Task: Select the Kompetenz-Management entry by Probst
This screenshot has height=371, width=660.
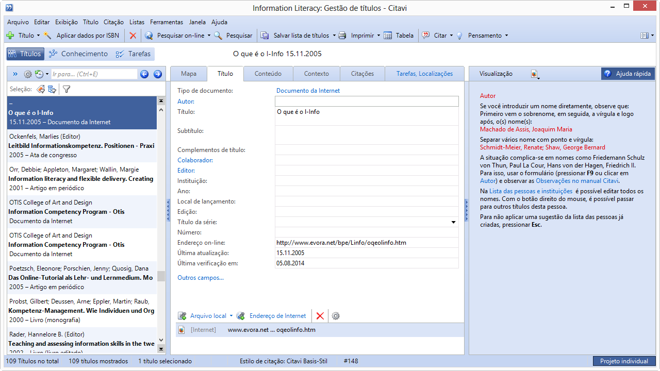Action: 82,311
